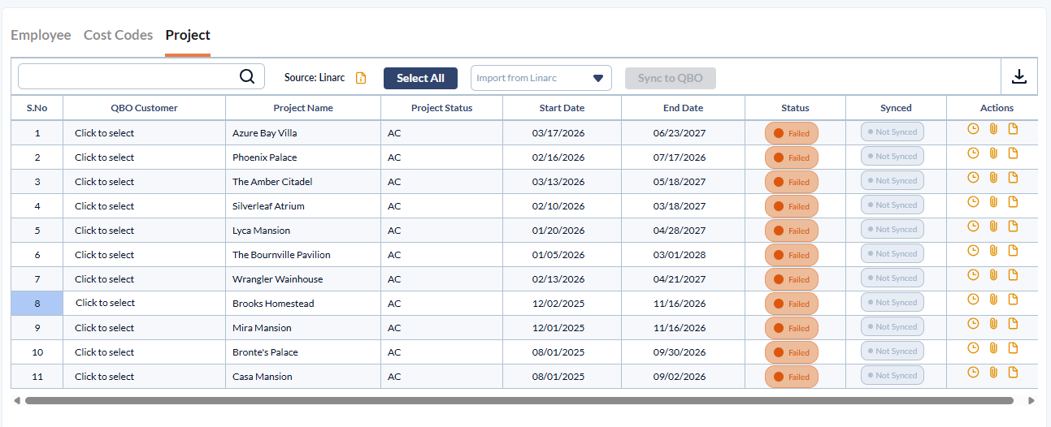Viewport: 1051px width, 427px height.
Task: Open document icon for Azure Bay Villa
Action: (1013, 128)
